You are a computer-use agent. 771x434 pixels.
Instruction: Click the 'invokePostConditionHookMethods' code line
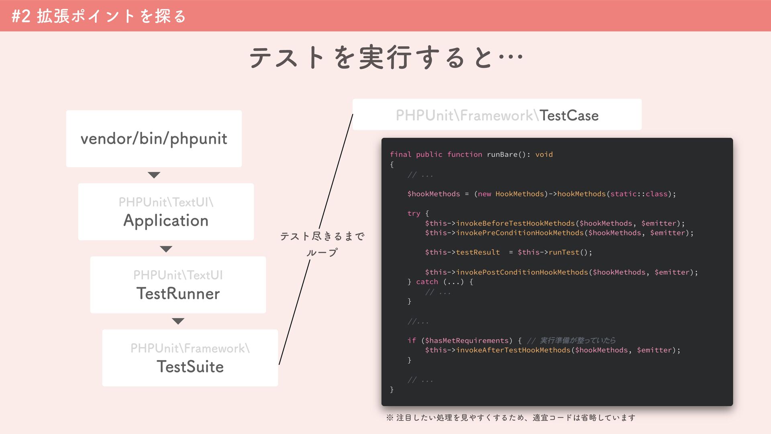(x=561, y=272)
